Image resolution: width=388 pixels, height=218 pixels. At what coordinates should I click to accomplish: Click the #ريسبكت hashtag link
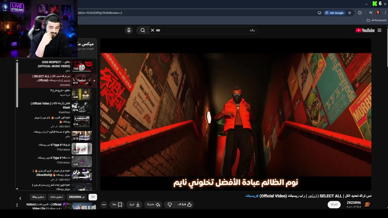click(x=252, y=196)
